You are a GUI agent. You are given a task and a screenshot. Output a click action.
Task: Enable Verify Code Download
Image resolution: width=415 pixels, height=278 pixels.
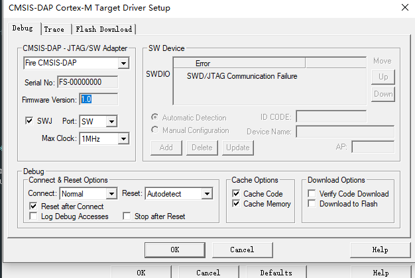[x=313, y=194]
